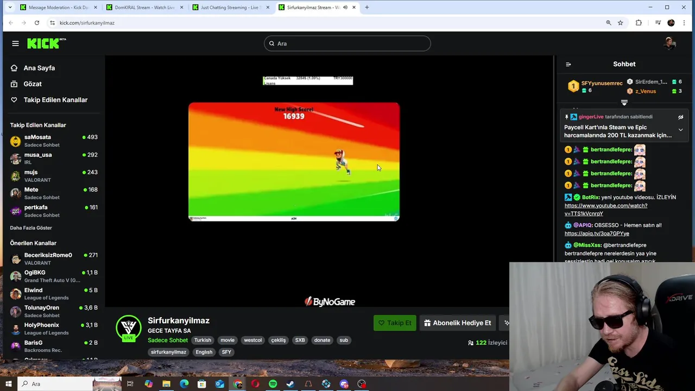Image resolution: width=695 pixels, height=391 pixels.
Task: Click the BotRix username in chat
Action: 590,197
